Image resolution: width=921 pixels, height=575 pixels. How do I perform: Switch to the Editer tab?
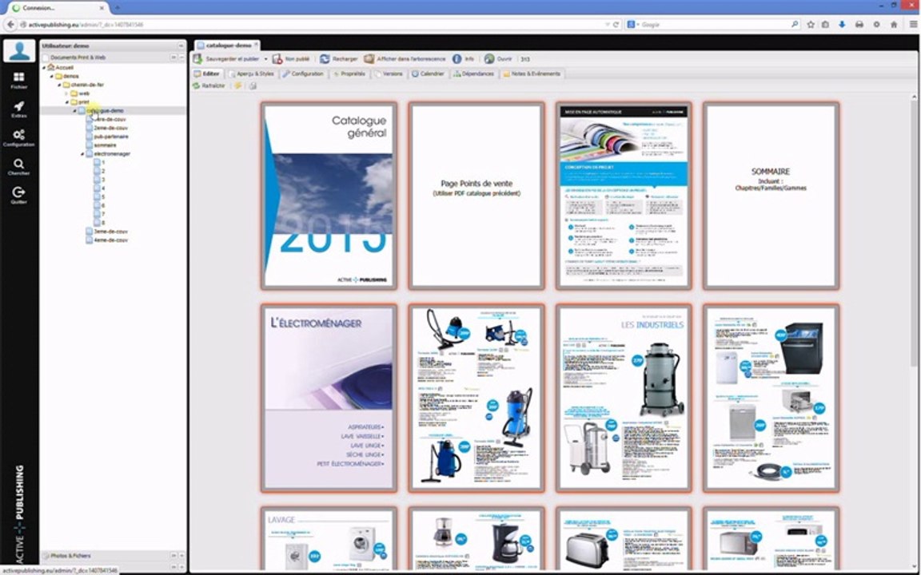pyautogui.click(x=207, y=74)
